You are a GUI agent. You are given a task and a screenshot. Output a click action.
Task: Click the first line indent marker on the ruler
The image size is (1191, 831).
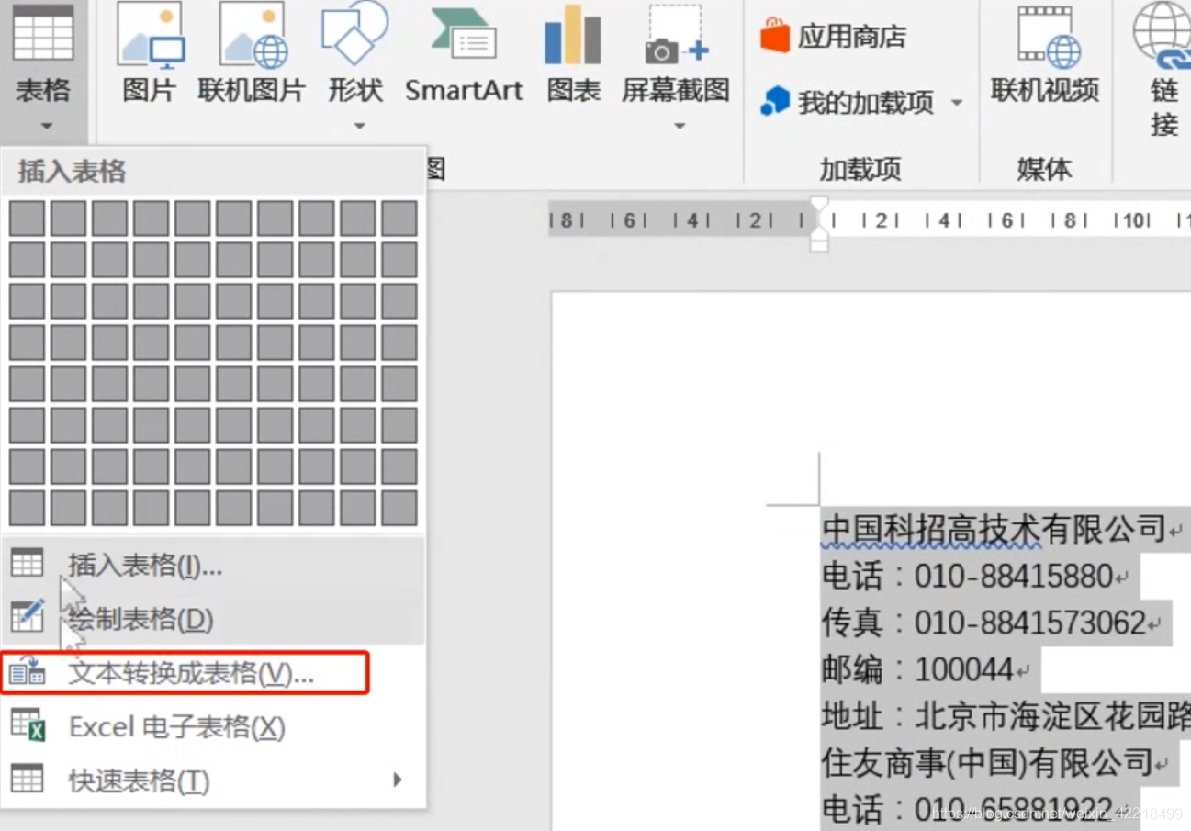coord(819,205)
